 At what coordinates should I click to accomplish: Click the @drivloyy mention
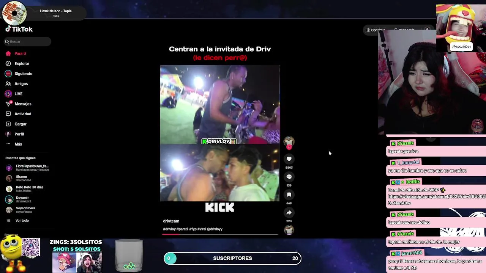tap(215, 229)
